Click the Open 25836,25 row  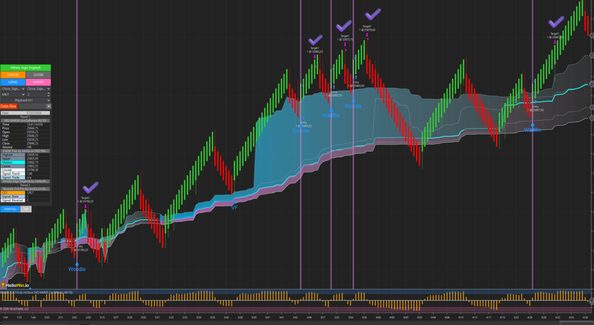point(25,132)
